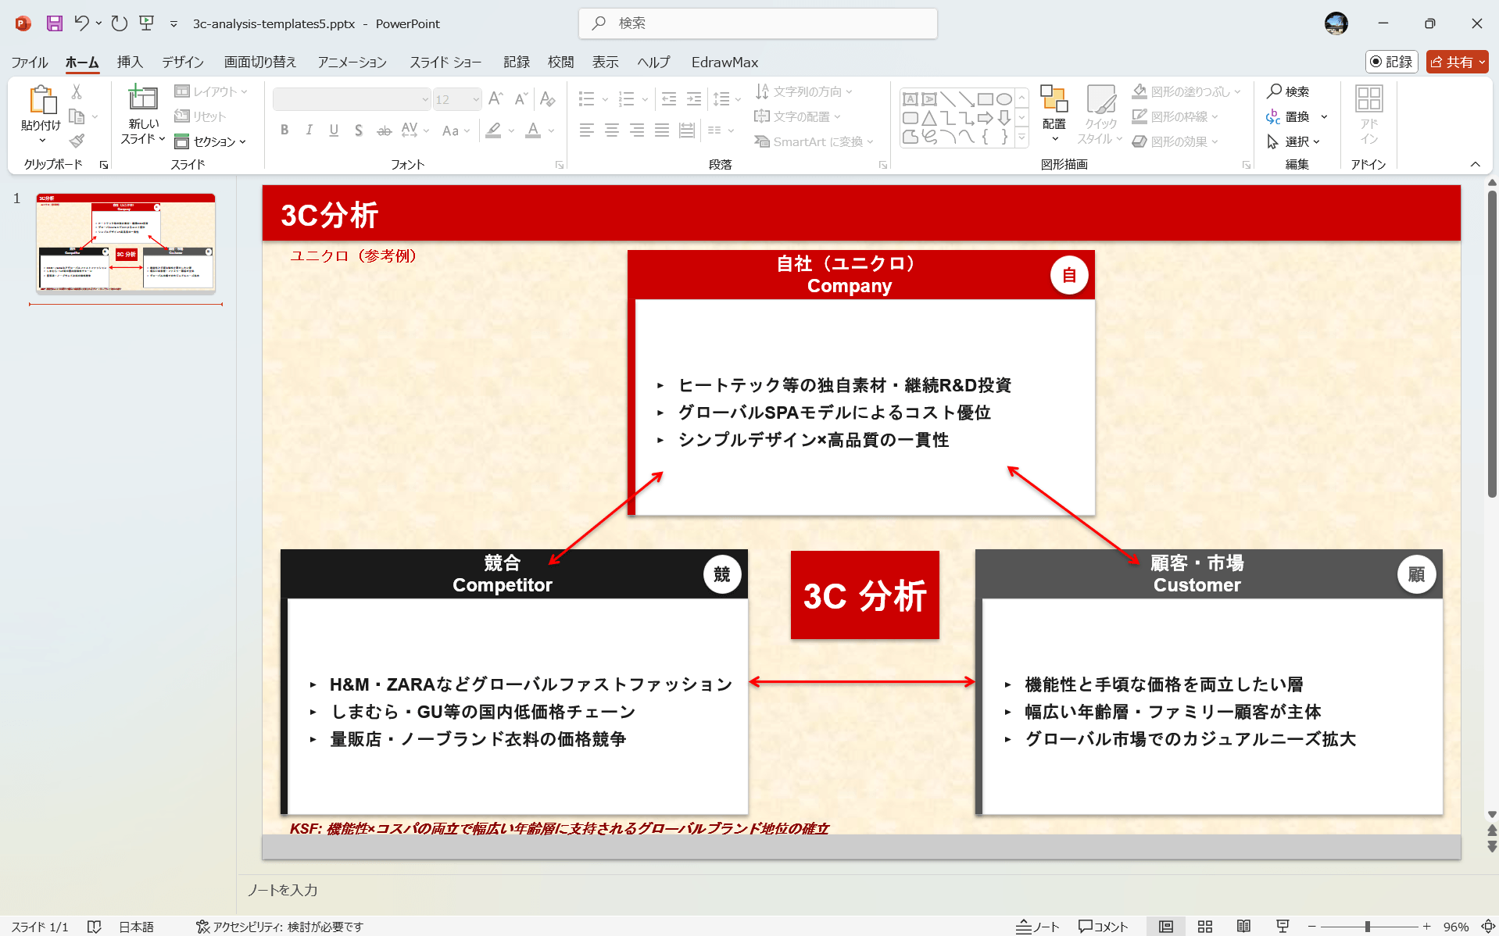Click the New Slide icon
The image size is (1499, 936).
(x=142, y=98)
